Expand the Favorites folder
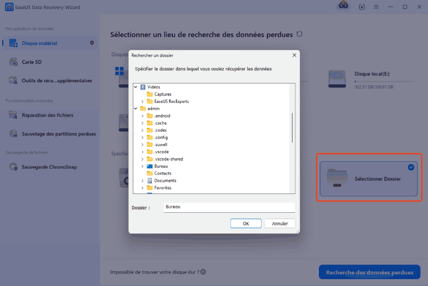Screen dimensions: 428x286 tap(143, 188)
